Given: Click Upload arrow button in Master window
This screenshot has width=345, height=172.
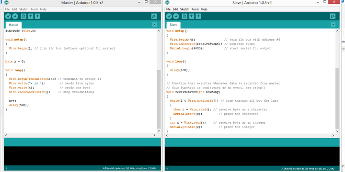Looking at the screenshot, I should click(15, 16).
